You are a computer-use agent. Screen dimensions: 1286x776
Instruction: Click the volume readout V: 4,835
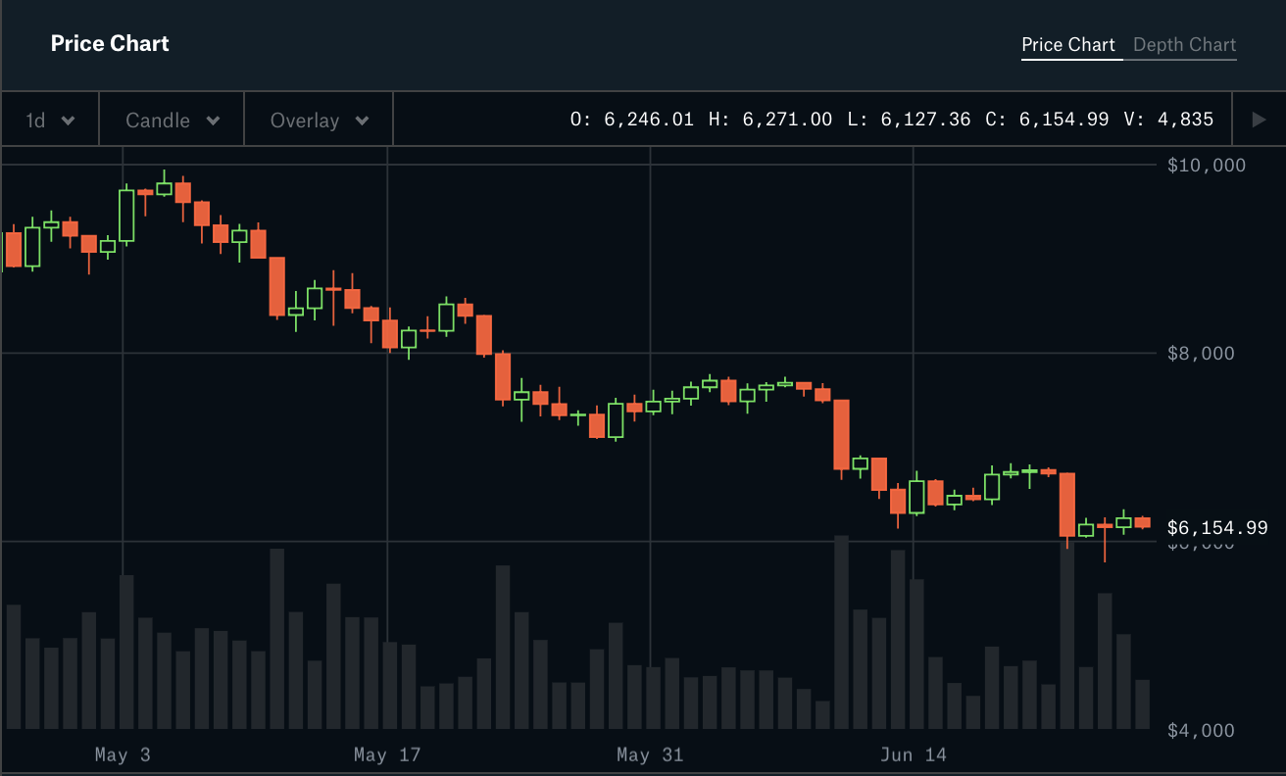[x=1168, y=120]
